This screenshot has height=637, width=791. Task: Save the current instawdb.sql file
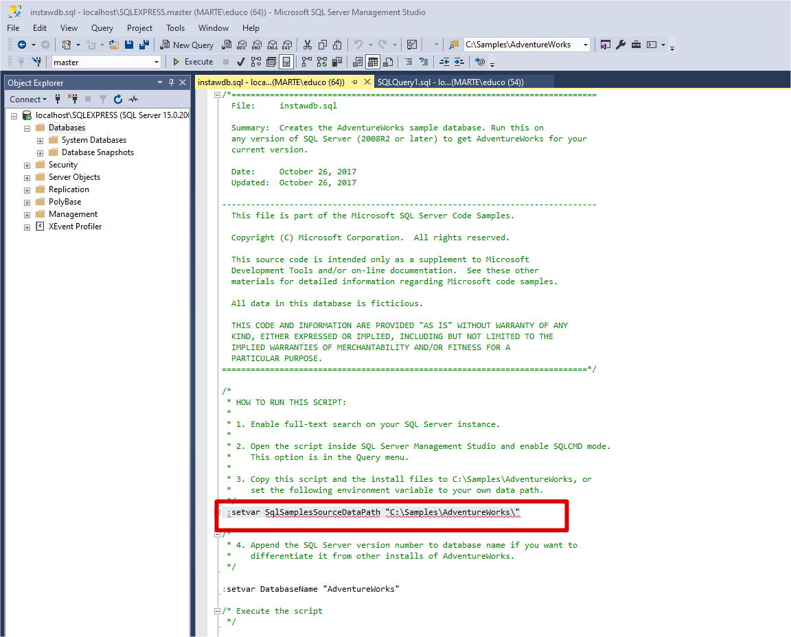tap(129, 45)
